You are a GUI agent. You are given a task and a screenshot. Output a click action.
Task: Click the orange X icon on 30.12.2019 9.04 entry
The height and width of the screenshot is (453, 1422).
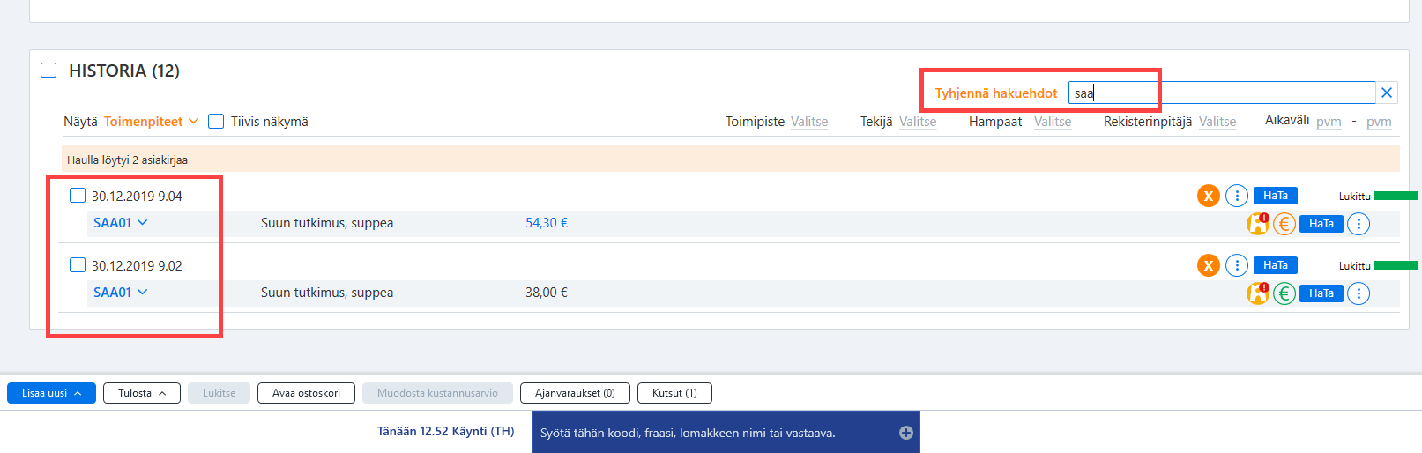point(1208,196)
